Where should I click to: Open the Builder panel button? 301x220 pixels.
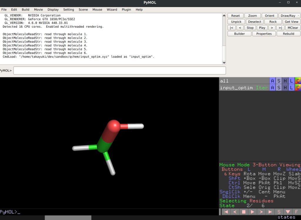point(239,34)
